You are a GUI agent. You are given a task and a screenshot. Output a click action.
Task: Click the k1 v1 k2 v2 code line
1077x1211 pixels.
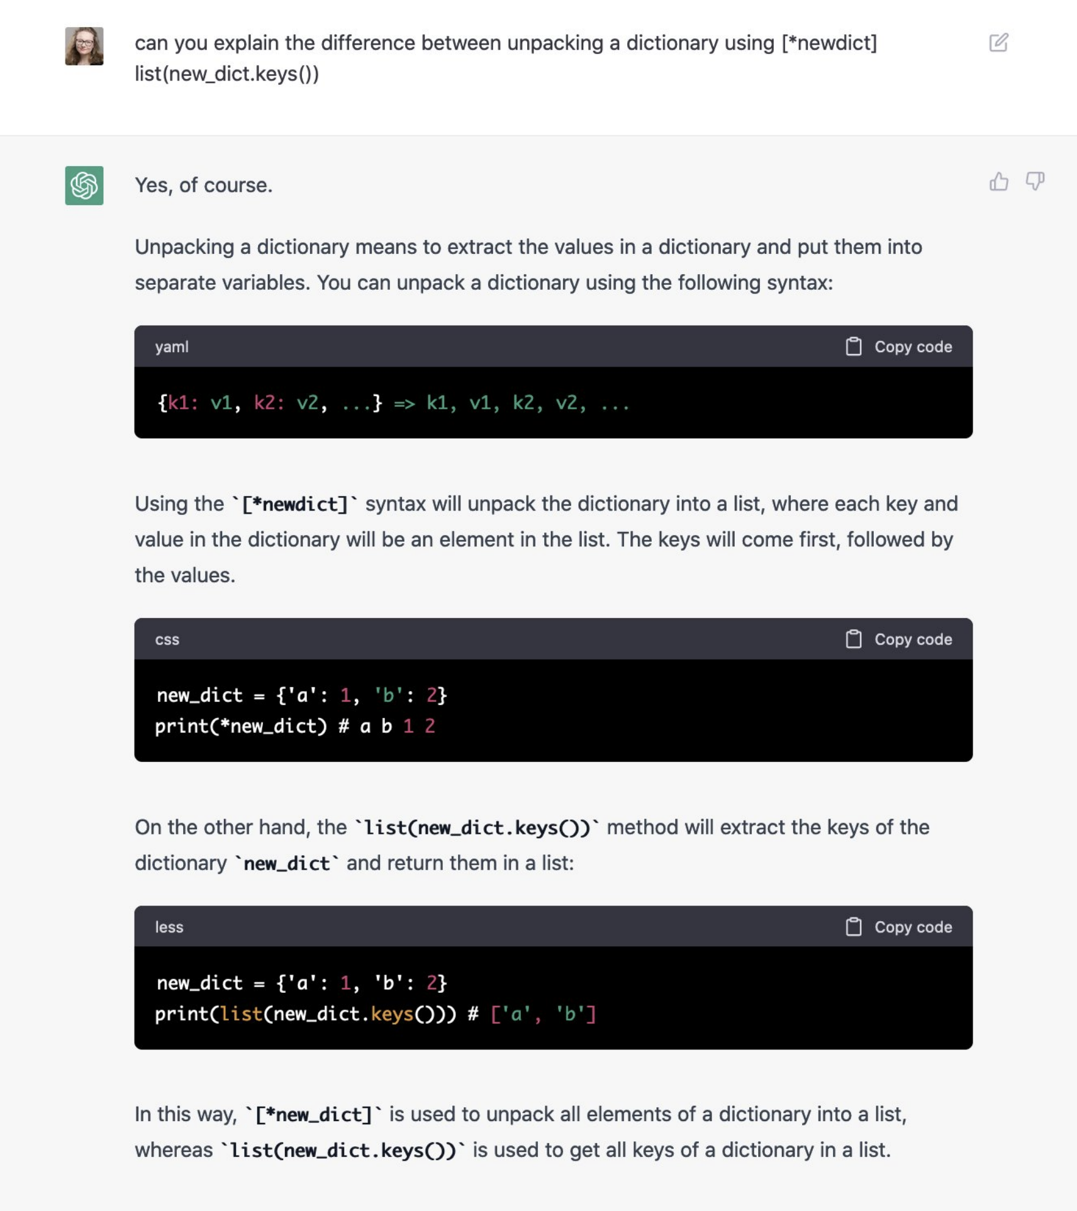[x=393, y=402]
